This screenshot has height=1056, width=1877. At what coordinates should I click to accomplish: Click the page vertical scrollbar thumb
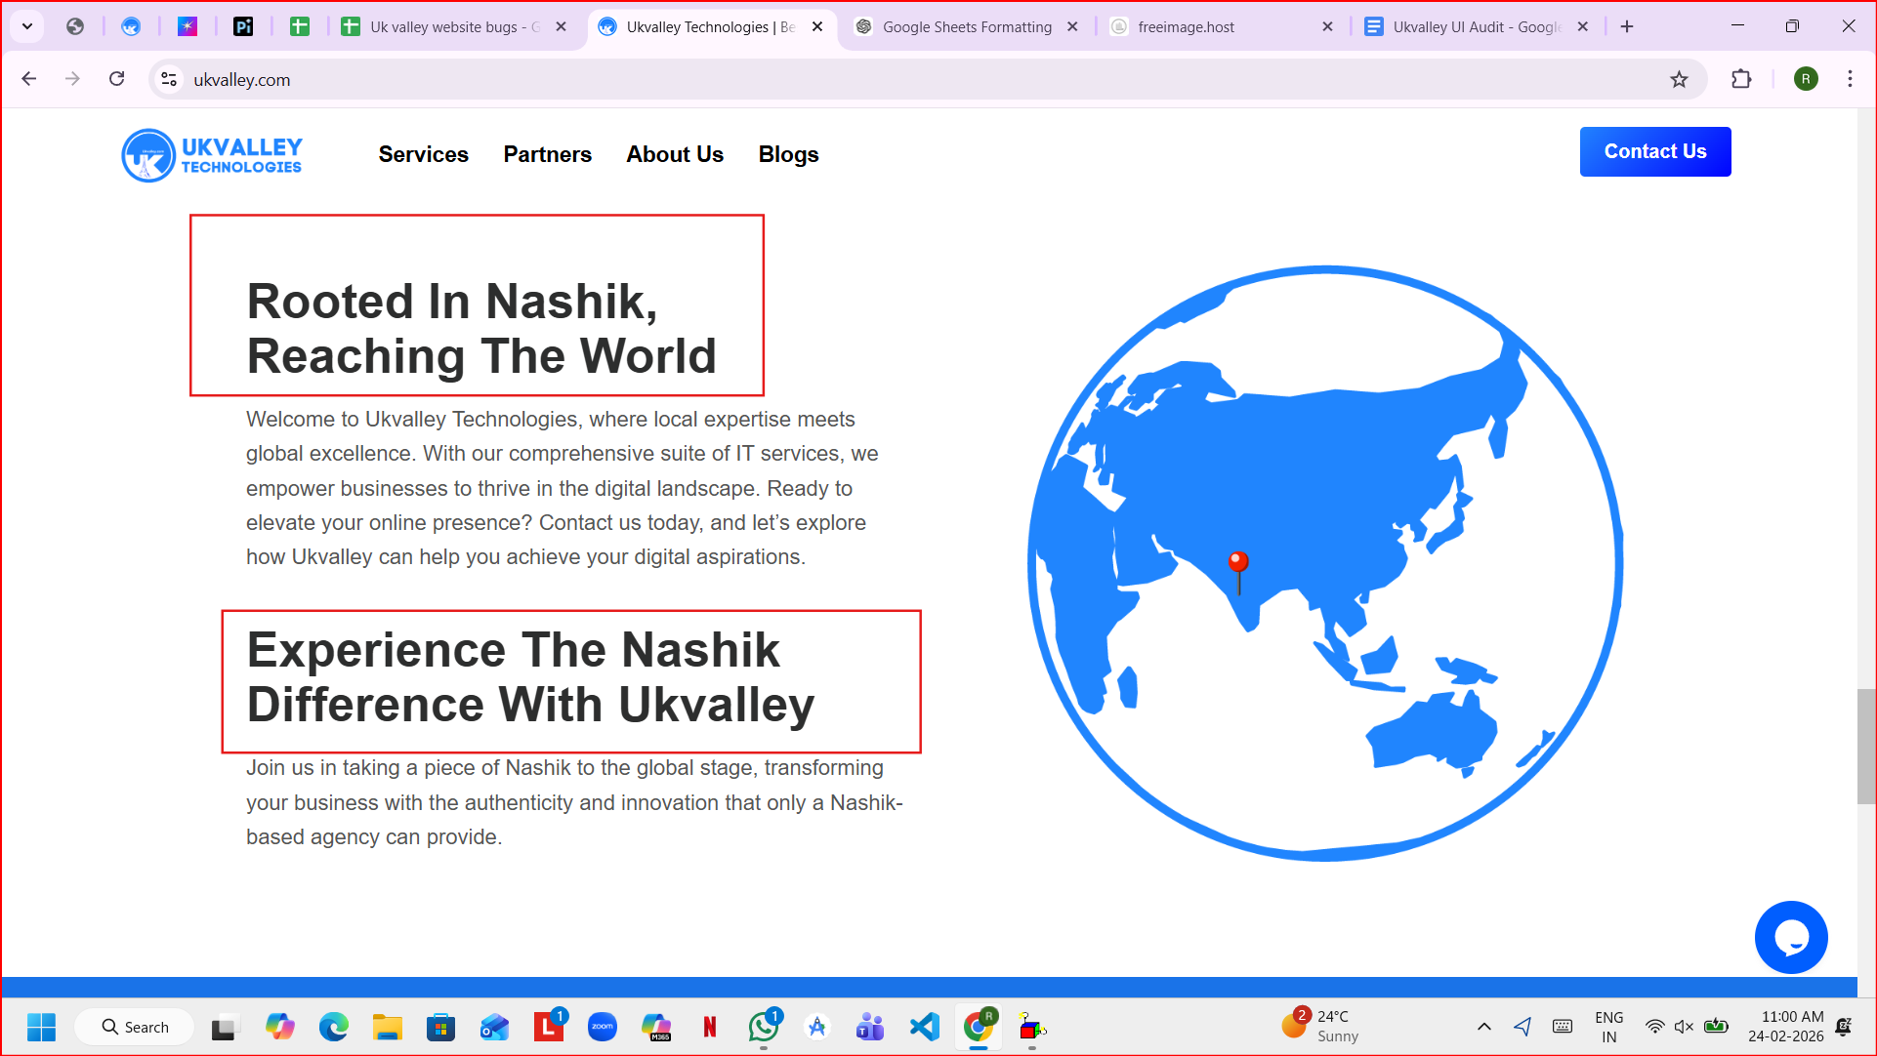(1865, 746)
